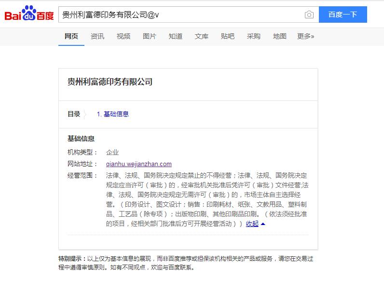
Task: Switch to the 资讯 tab
Action: coord(97,36)
